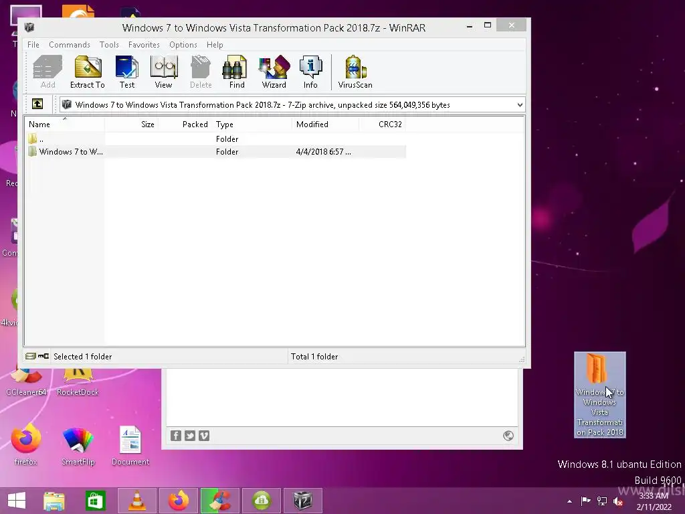The height and width of the screenshot is (514, 685).
Task: Click the CCleaner taskbar icon
Action: click(x=219, y=501)
